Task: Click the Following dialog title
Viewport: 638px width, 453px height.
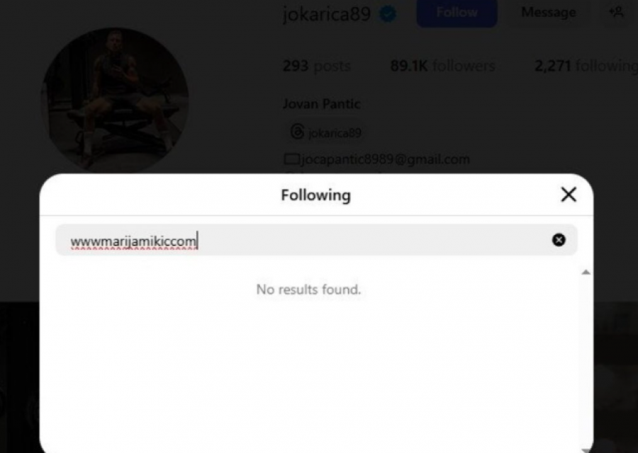Action: [315, 195]
